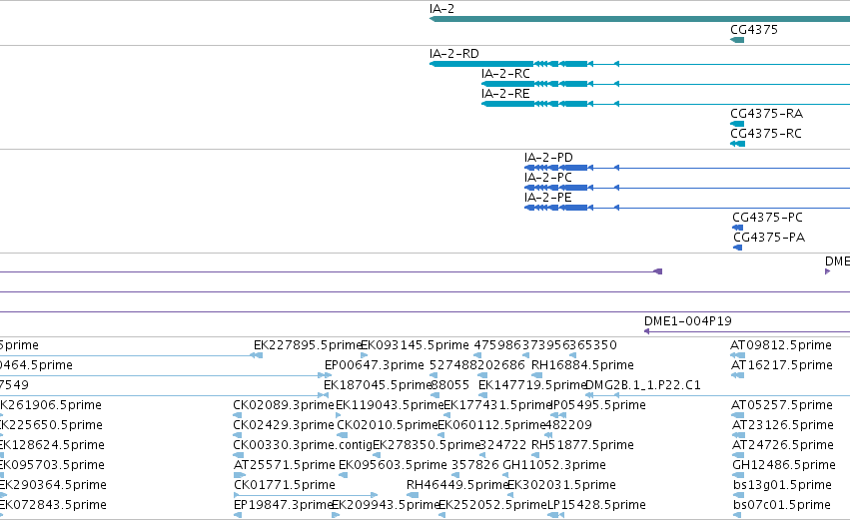
Task: Click the CG4375-PA protein label
Action: click(769, 238)
